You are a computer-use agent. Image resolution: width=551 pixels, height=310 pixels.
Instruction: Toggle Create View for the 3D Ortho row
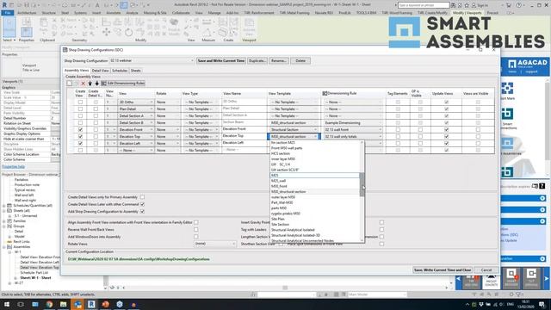80,102
